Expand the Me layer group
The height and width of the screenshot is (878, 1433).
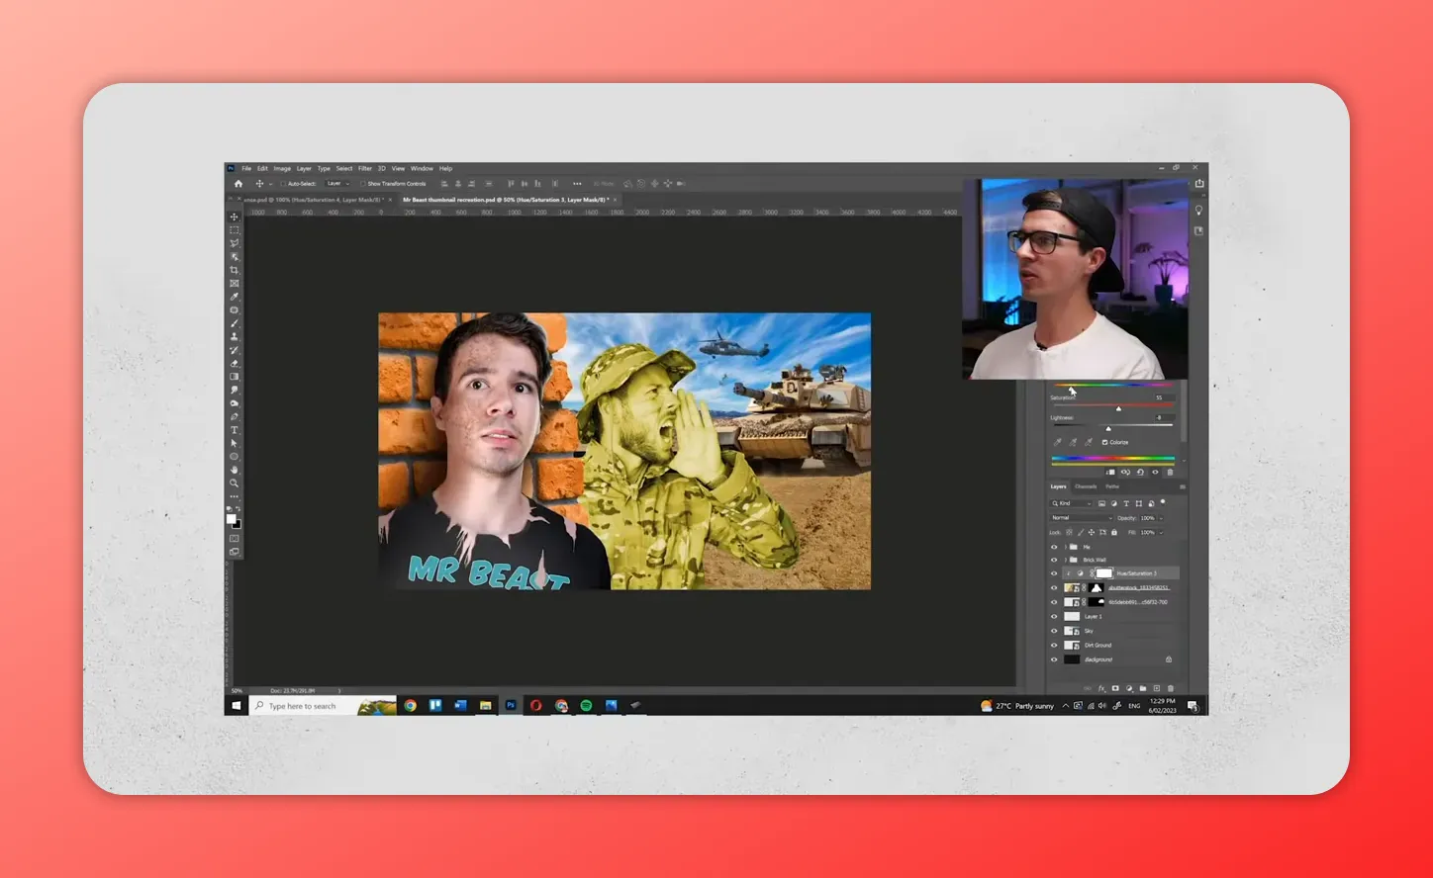click(1066, 547)
